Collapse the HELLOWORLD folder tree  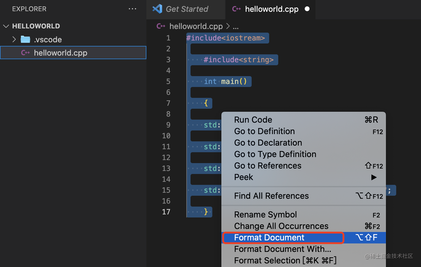(x=6, y=26)
